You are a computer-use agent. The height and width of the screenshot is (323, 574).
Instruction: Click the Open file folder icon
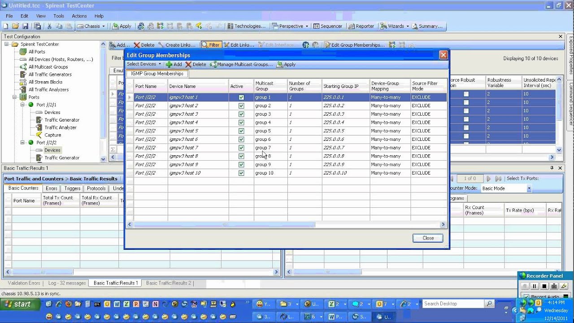16,26
